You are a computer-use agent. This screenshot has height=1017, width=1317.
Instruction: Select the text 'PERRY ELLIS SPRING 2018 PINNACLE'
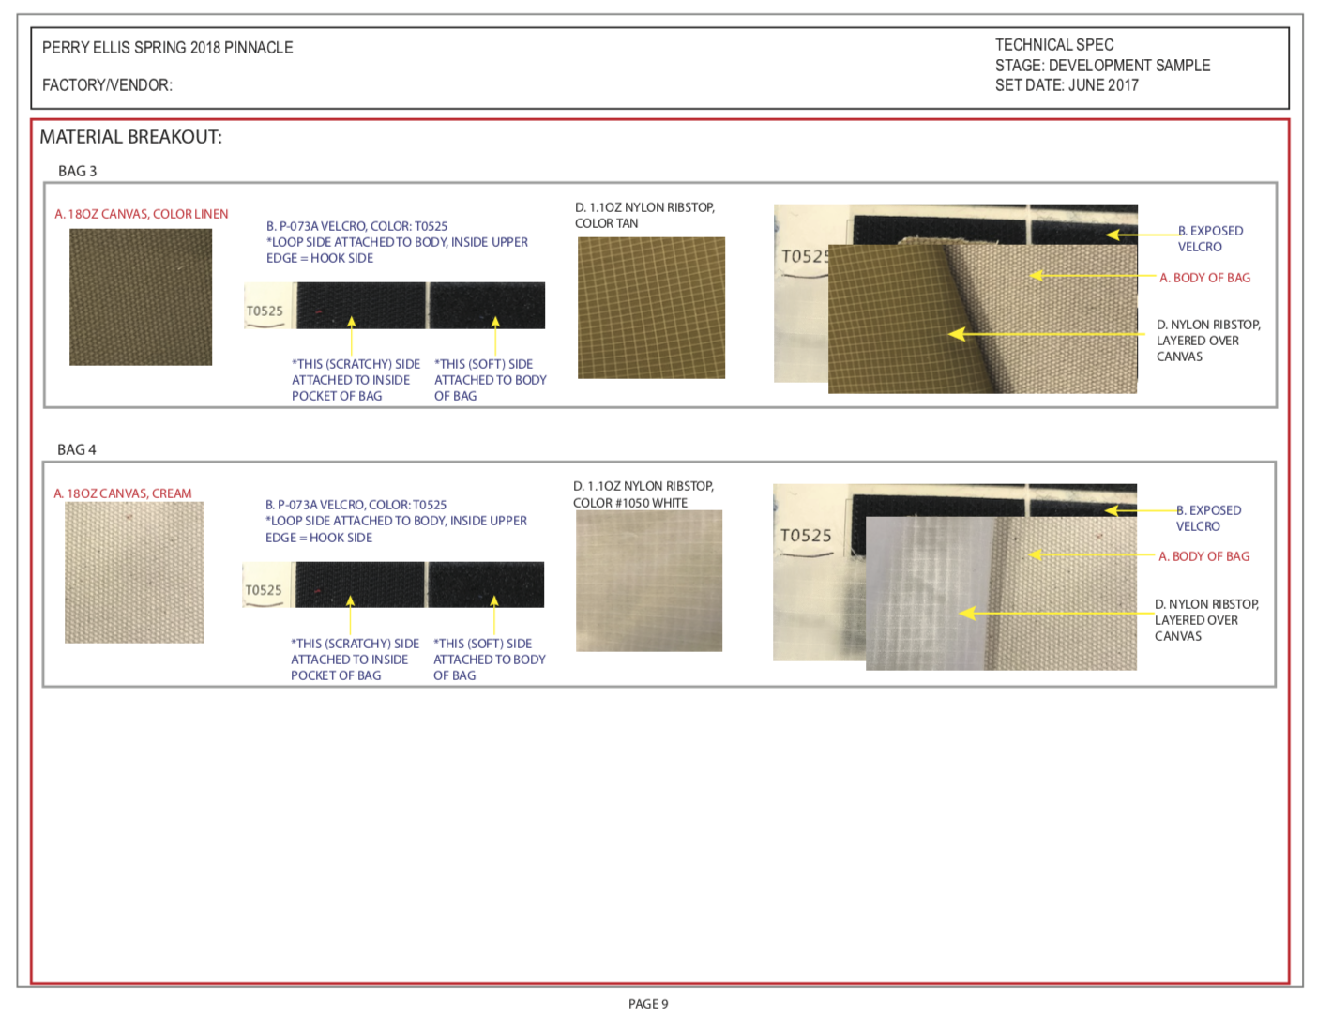168,48
